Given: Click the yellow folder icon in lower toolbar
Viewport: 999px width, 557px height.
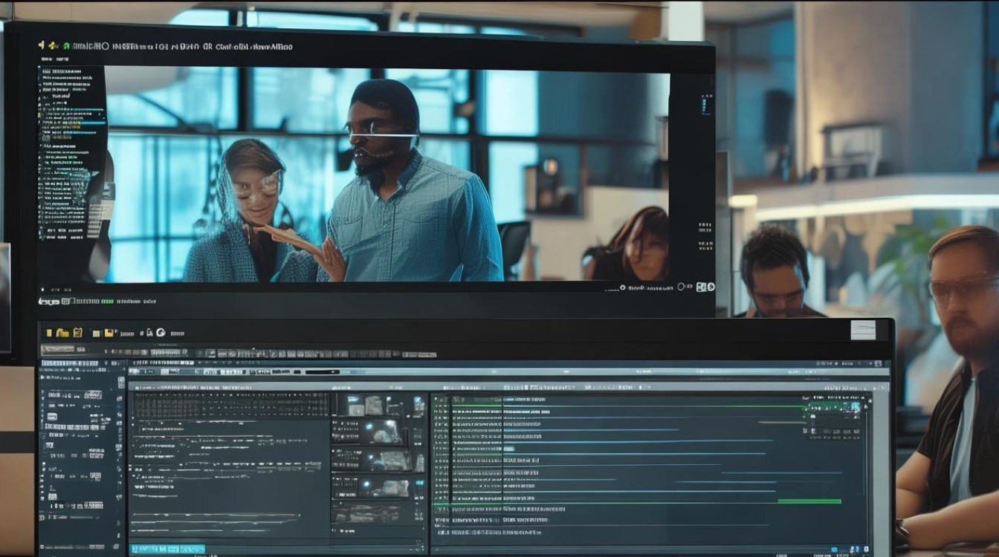Looking at the screenshot, I should 62,333.
